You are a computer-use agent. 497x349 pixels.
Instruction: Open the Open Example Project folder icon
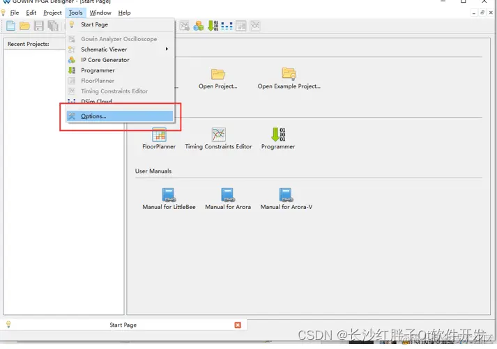(289, 73)
